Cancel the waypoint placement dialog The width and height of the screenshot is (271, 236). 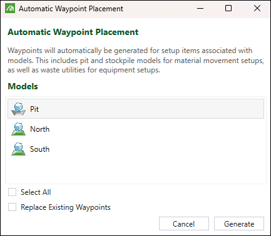184,224
